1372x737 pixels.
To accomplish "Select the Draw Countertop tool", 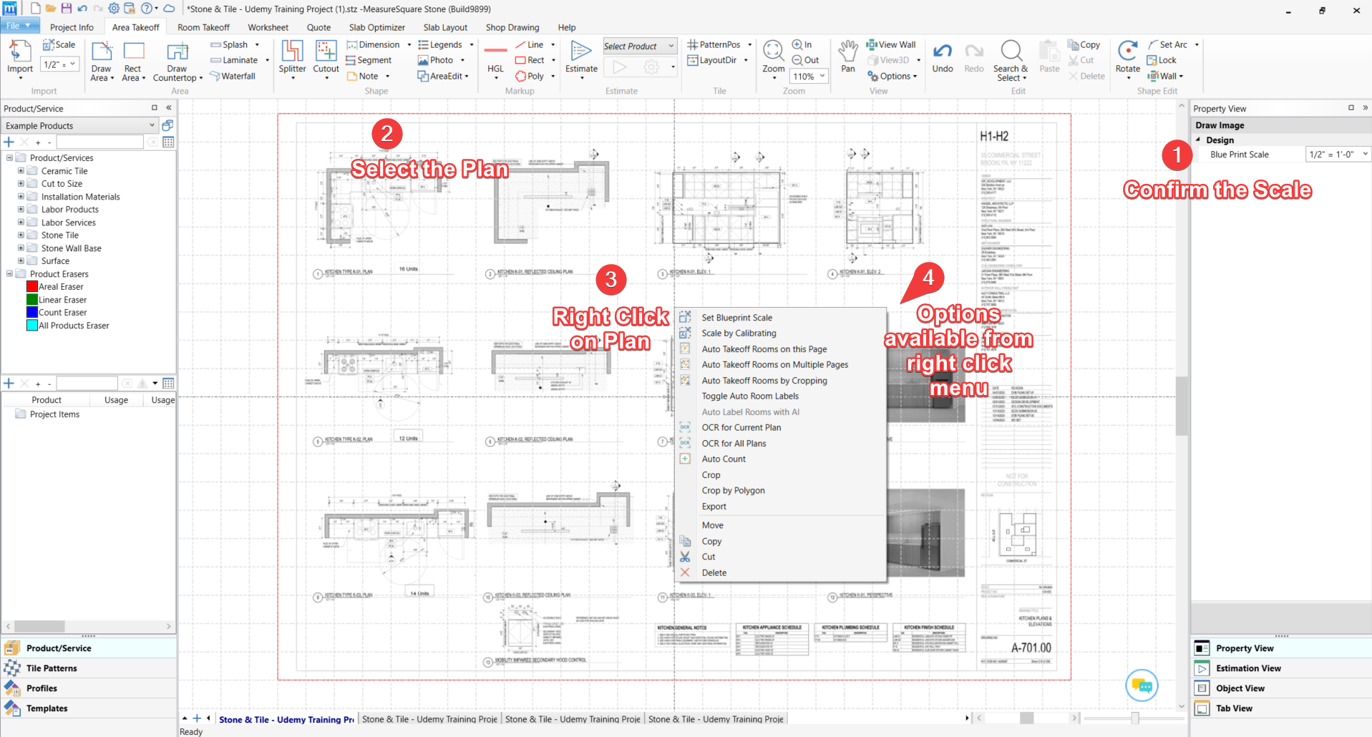I will pos(177,61).
